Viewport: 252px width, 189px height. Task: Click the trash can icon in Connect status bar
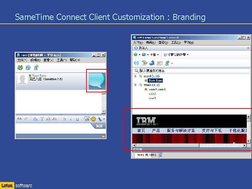(x=161, y=155)
